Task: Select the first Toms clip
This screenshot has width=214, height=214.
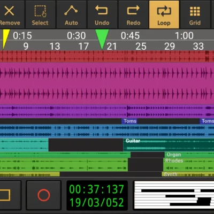Action: pyautogui.click(x=130, y=121)
